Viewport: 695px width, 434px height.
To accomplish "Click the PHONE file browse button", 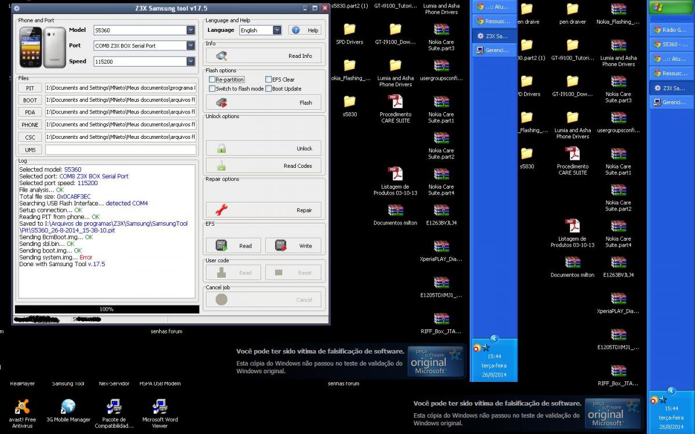I will [30, 125].
